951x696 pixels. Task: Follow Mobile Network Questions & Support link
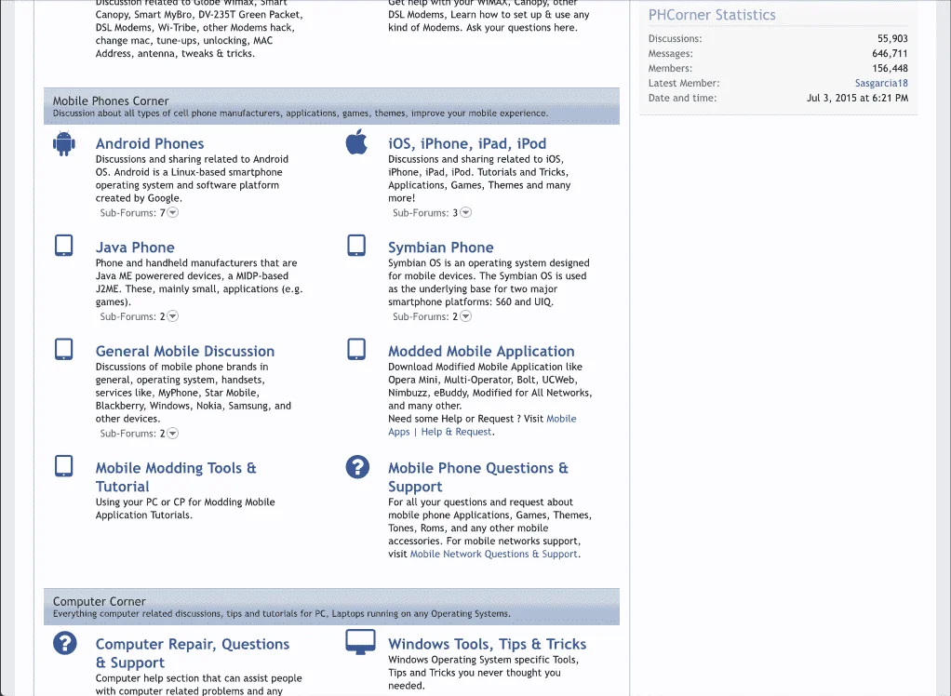(x=494, y=555)
